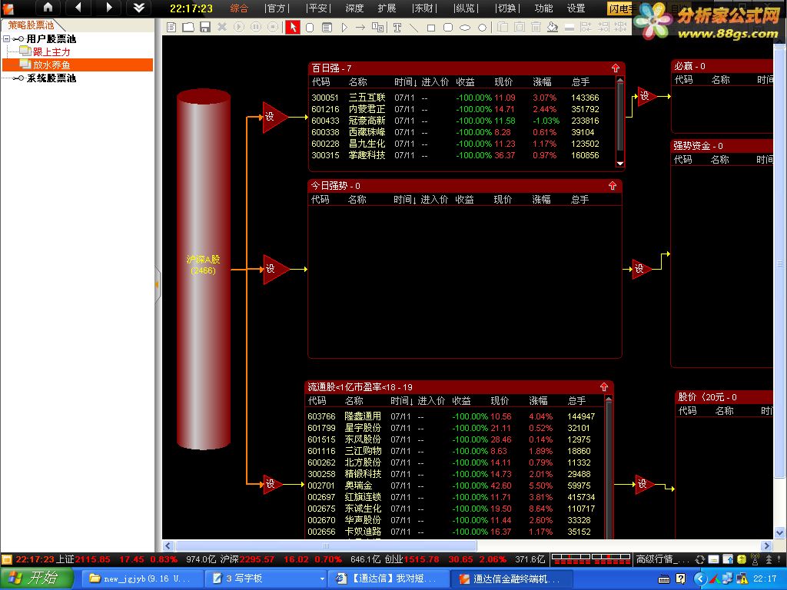Collapse the 流通股<1亿 panel with up arrow

[604, 387]
